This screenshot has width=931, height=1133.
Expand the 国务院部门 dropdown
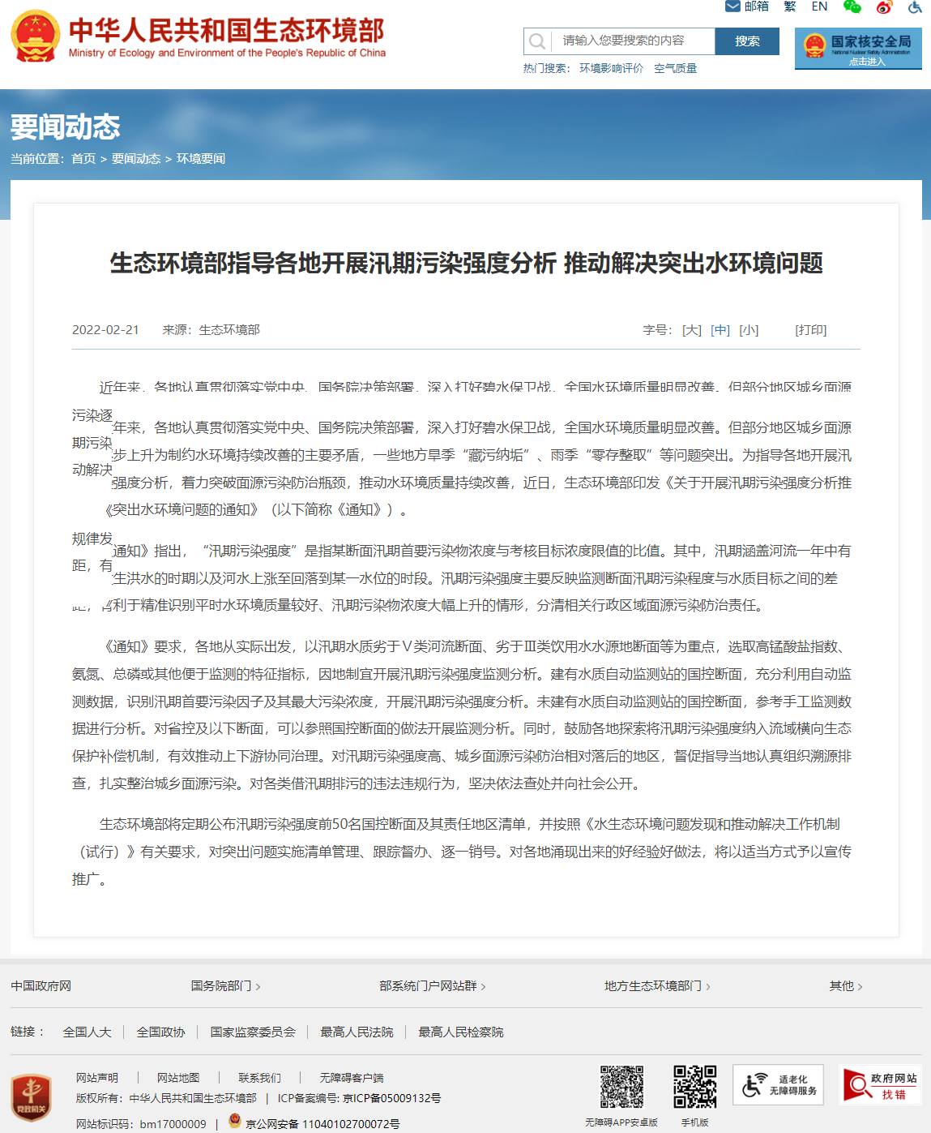pos(225,986)
